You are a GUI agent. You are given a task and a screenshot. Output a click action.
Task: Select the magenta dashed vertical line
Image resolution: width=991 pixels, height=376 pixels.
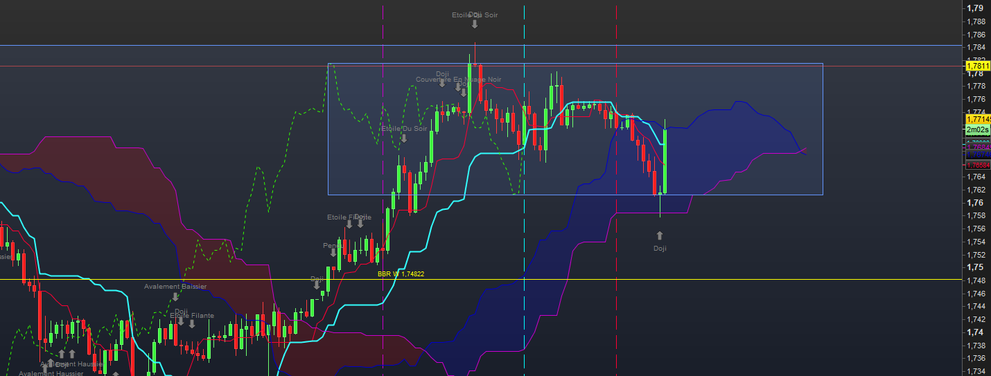click(x=383, y=208)
